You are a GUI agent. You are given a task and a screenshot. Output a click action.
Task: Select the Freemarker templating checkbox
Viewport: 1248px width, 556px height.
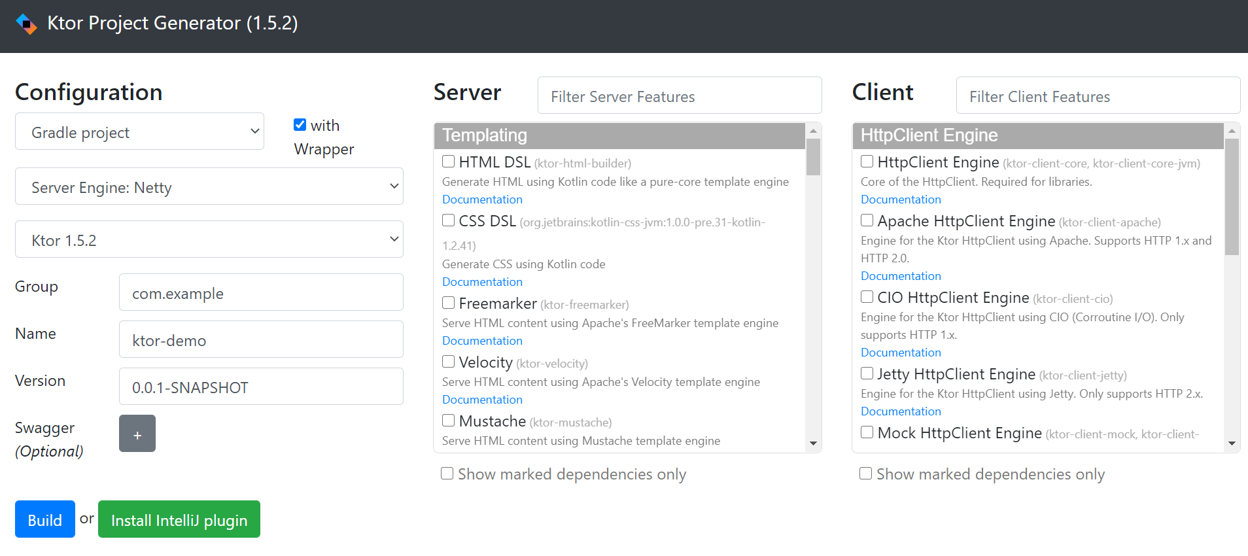click(x=449, y=303)
